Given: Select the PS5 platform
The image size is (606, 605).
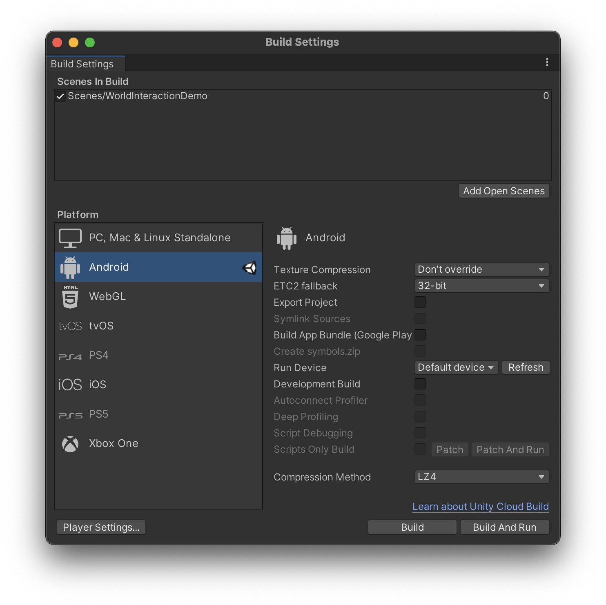Looking at the screenshot, I should (x=158, y=414).
